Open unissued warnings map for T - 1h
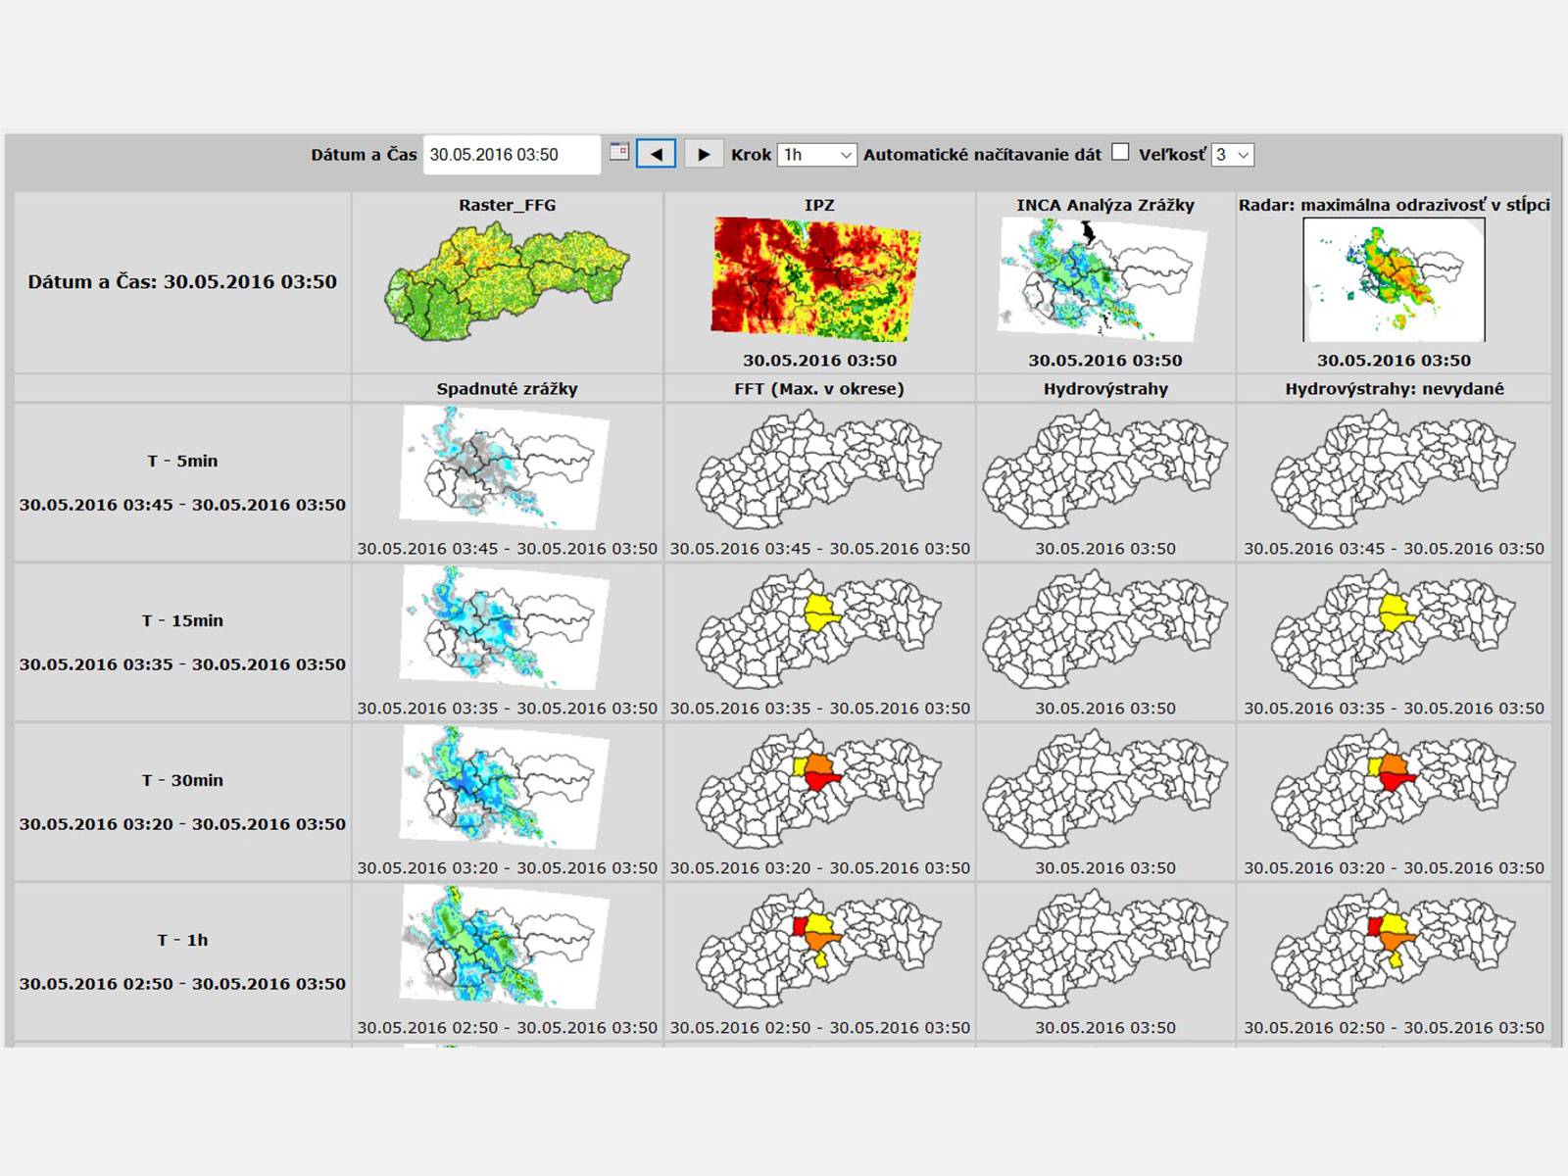Viewport: 1568px width, 1176px height. (1394, 950)
